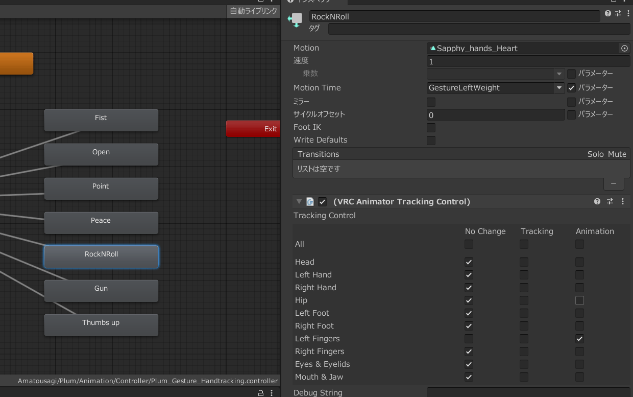633x397 pixels.
Task: Click the minus button under Transitions list
Action: [614, 183]
